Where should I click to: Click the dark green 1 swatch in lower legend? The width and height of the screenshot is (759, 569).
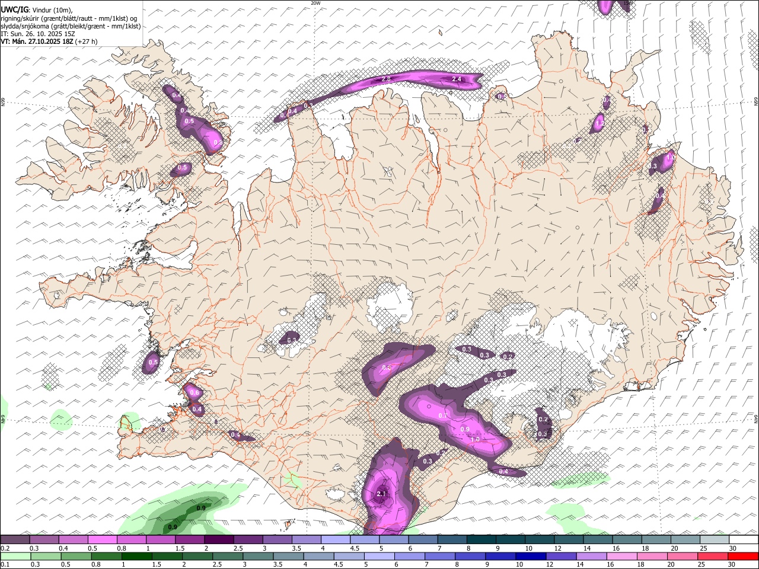[136, 556]
